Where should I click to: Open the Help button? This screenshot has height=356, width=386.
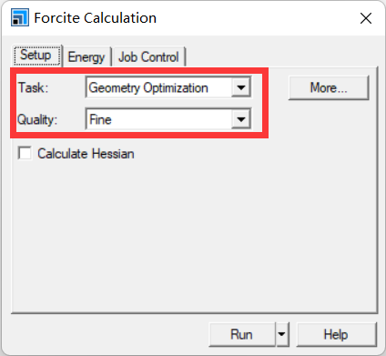(x=336, y=334)
